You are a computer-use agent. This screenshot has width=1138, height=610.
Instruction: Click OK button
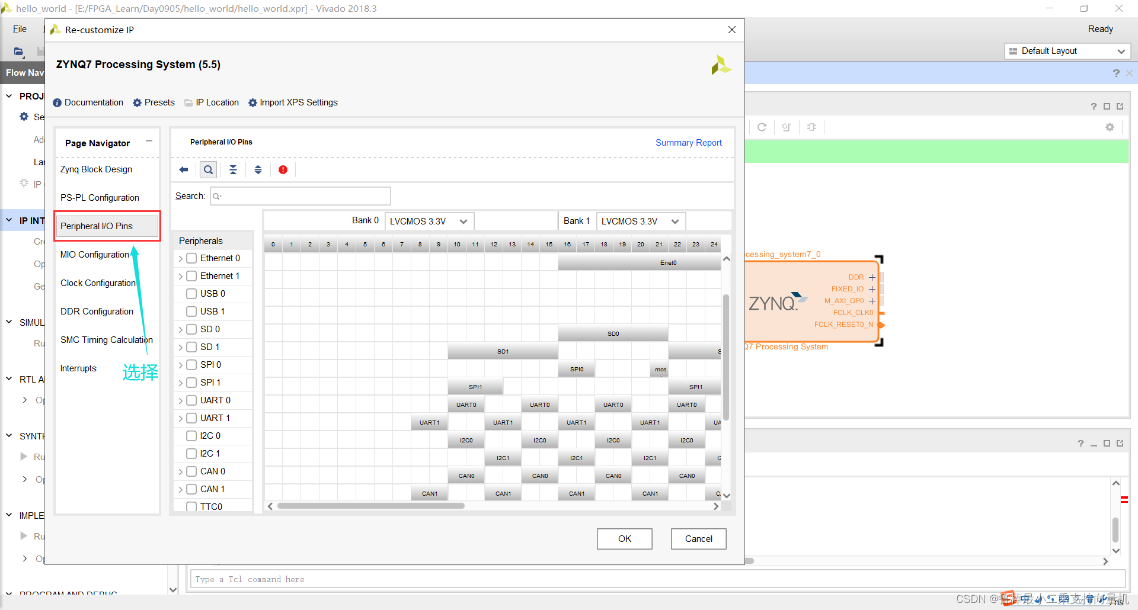(x=625, y=539)
